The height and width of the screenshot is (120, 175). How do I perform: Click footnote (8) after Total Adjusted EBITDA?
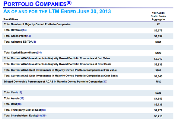click(x=34, y=42)
